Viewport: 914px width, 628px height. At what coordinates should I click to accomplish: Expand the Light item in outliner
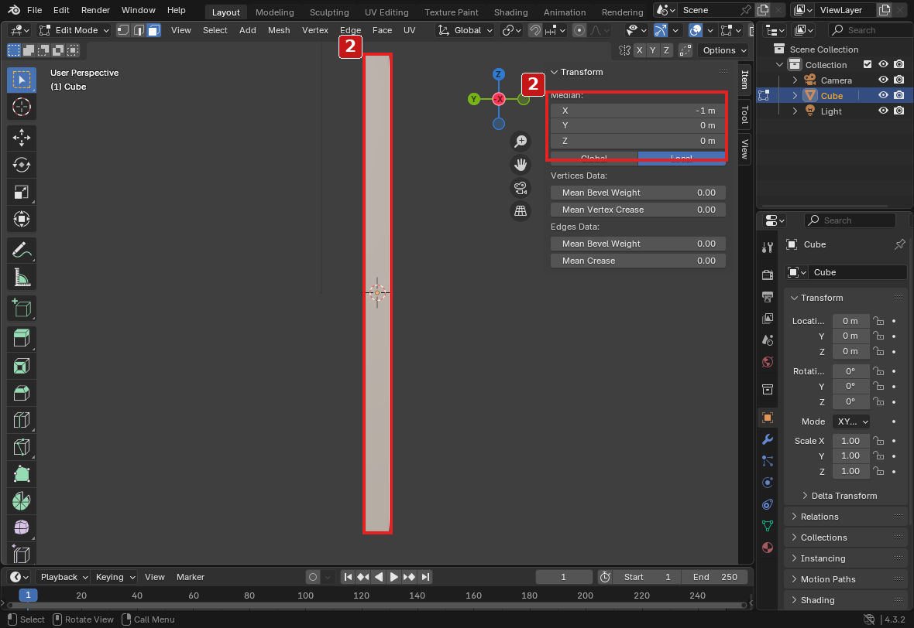pos(795,111)
